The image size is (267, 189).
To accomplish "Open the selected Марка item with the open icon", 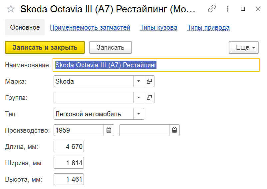I will click(149, 81).
